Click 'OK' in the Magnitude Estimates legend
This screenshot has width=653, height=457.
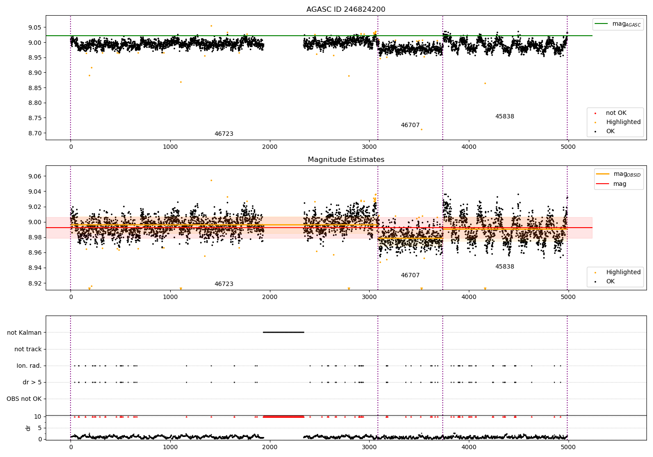click(x=605, y=282)
